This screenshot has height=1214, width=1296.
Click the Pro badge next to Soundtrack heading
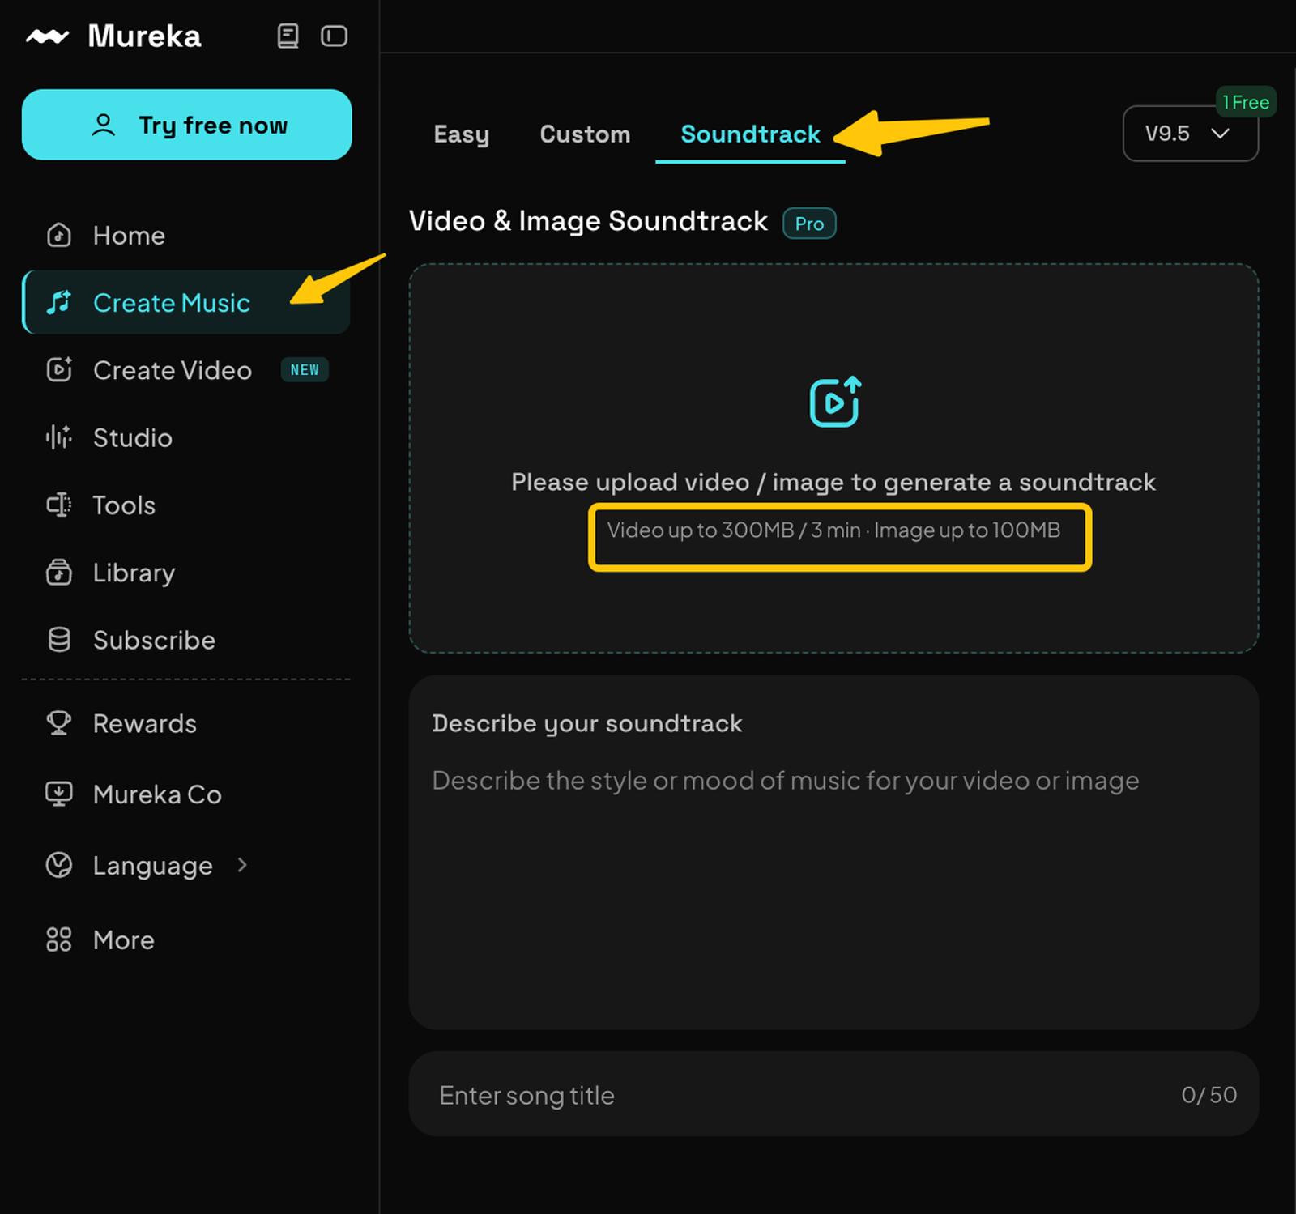coord(809,224)
